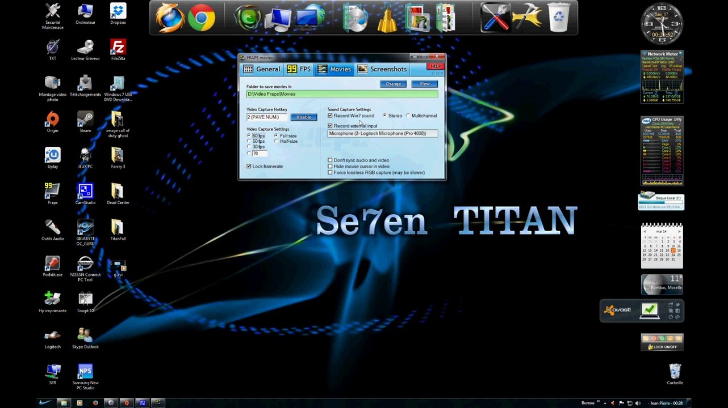Screen dimensions: 728x408
Task: Open the FileZilla desktop icon
Action: click(x=118, y=50)
